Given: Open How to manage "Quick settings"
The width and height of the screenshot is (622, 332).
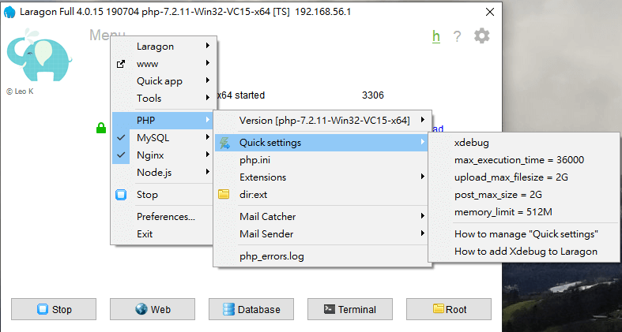Looking at the screenshot, I should coord(525,234).
